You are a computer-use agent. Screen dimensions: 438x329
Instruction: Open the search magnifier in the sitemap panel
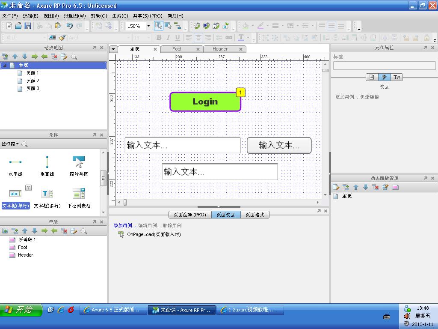coord(74,57)
